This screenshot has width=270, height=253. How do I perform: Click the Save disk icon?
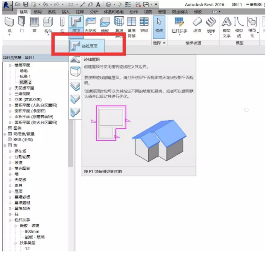coord(26,4)
